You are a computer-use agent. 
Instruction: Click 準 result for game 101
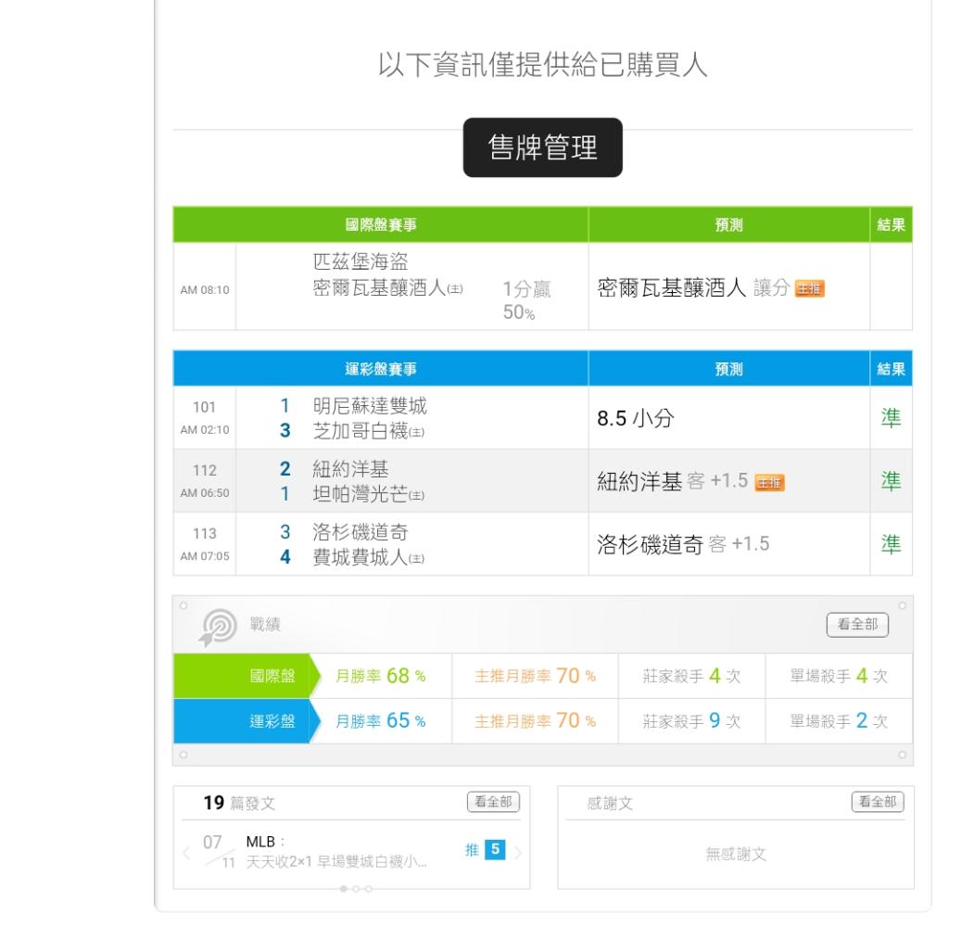click(891, 418)
